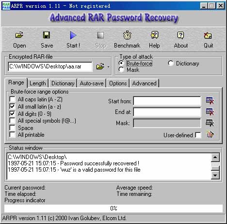Click the C:\WINDOWS\Desktop\ status line
The height and width of the screenshot is (224, 227).
click(37, 157)
